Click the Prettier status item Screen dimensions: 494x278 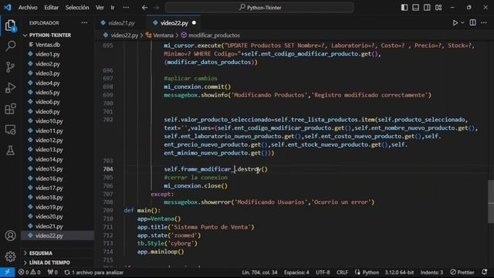coord(462,273)
